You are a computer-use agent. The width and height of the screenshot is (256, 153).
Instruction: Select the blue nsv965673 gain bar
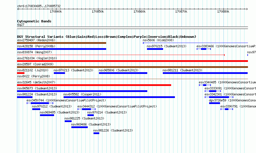[82, 91]
